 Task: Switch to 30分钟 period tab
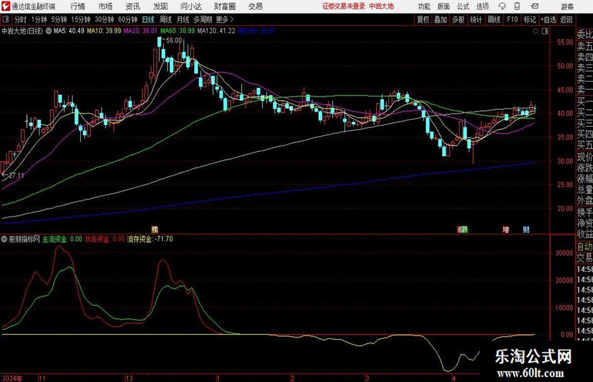pyautogui.click(x=104, y=19)
